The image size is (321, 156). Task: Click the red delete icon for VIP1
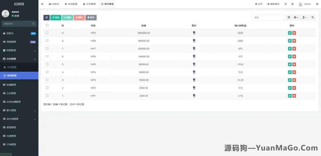point(294,96)
